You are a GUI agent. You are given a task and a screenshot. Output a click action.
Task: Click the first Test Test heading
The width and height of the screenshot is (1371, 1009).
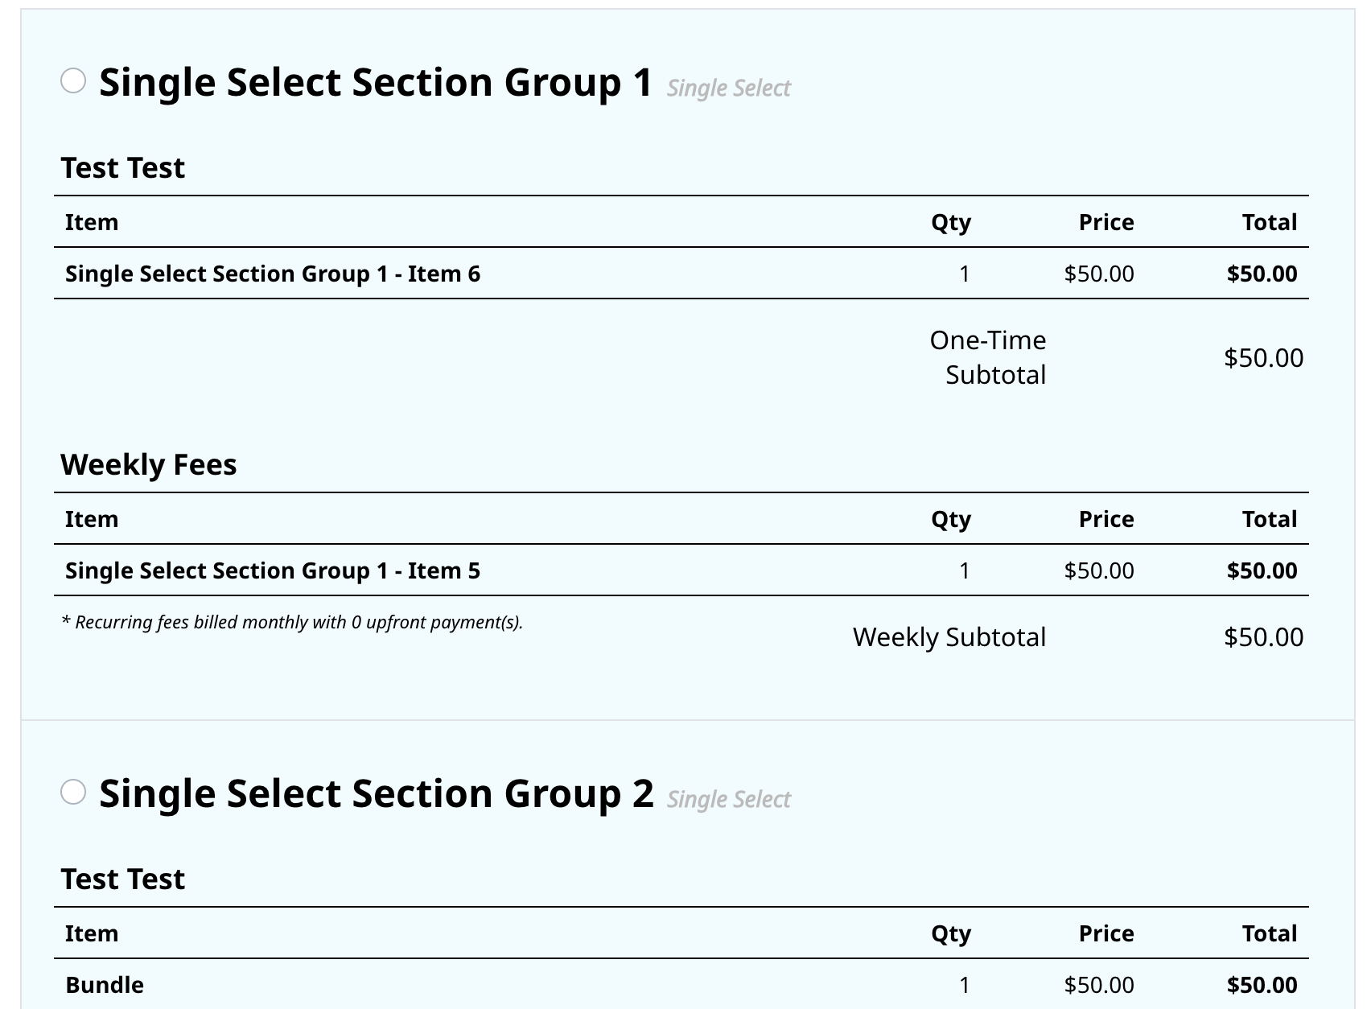click(123, 168)
